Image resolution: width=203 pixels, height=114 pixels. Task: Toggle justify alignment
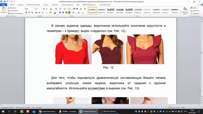pos(69,13)
